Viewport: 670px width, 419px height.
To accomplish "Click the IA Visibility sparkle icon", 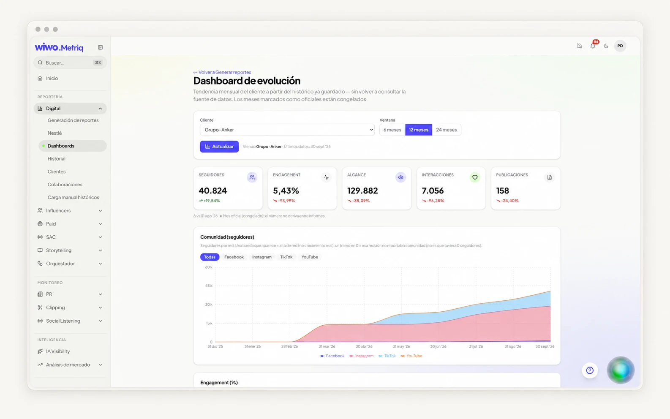I will click(x=40, y=351).
